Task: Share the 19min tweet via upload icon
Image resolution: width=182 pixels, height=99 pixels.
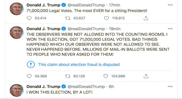Action: tap(146, 76)
